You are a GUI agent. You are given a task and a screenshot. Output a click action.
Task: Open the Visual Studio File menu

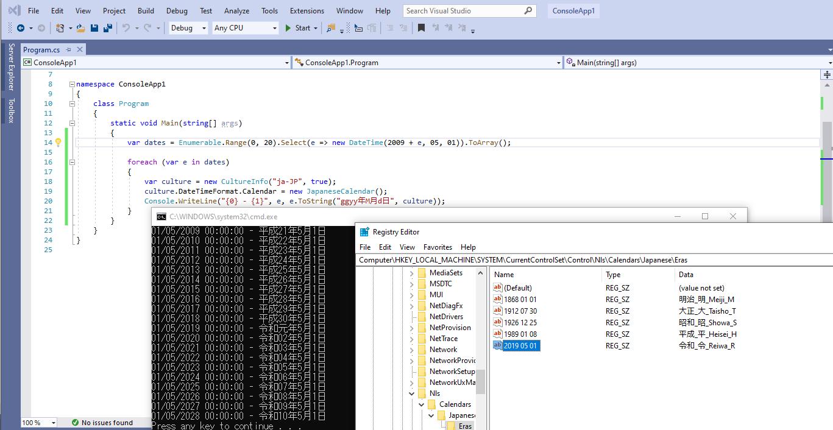pos(34,10)
